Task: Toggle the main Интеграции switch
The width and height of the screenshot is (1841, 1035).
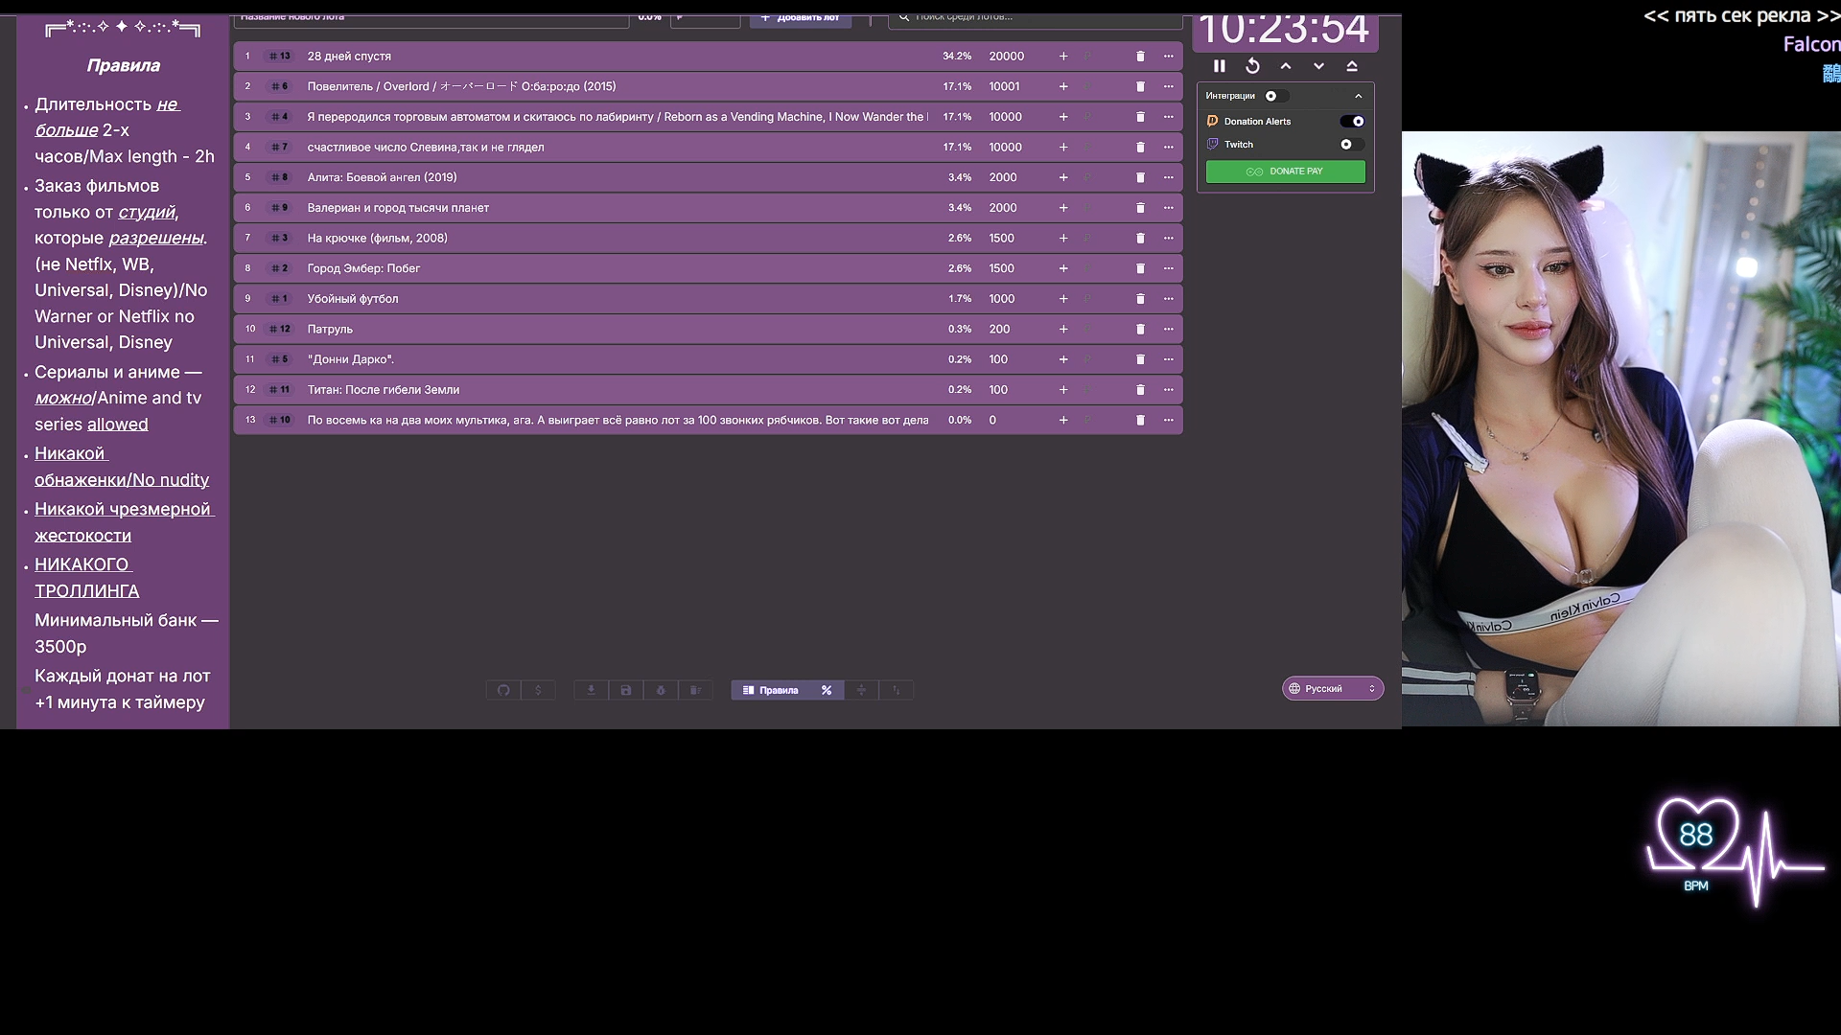Action: (1275, 96)
